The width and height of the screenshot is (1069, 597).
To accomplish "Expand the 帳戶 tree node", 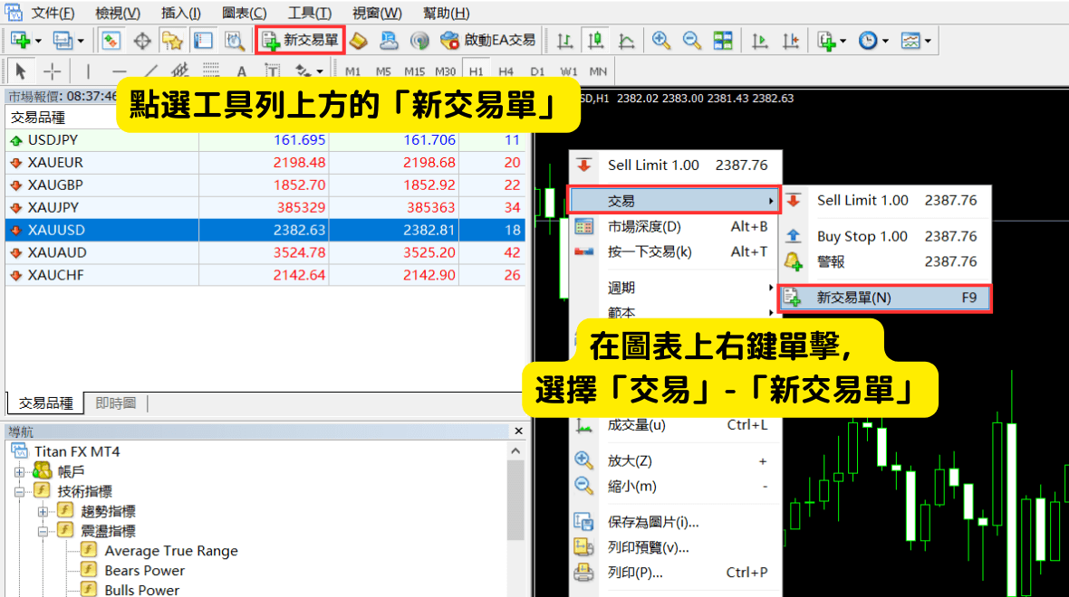I will [18, 471].
